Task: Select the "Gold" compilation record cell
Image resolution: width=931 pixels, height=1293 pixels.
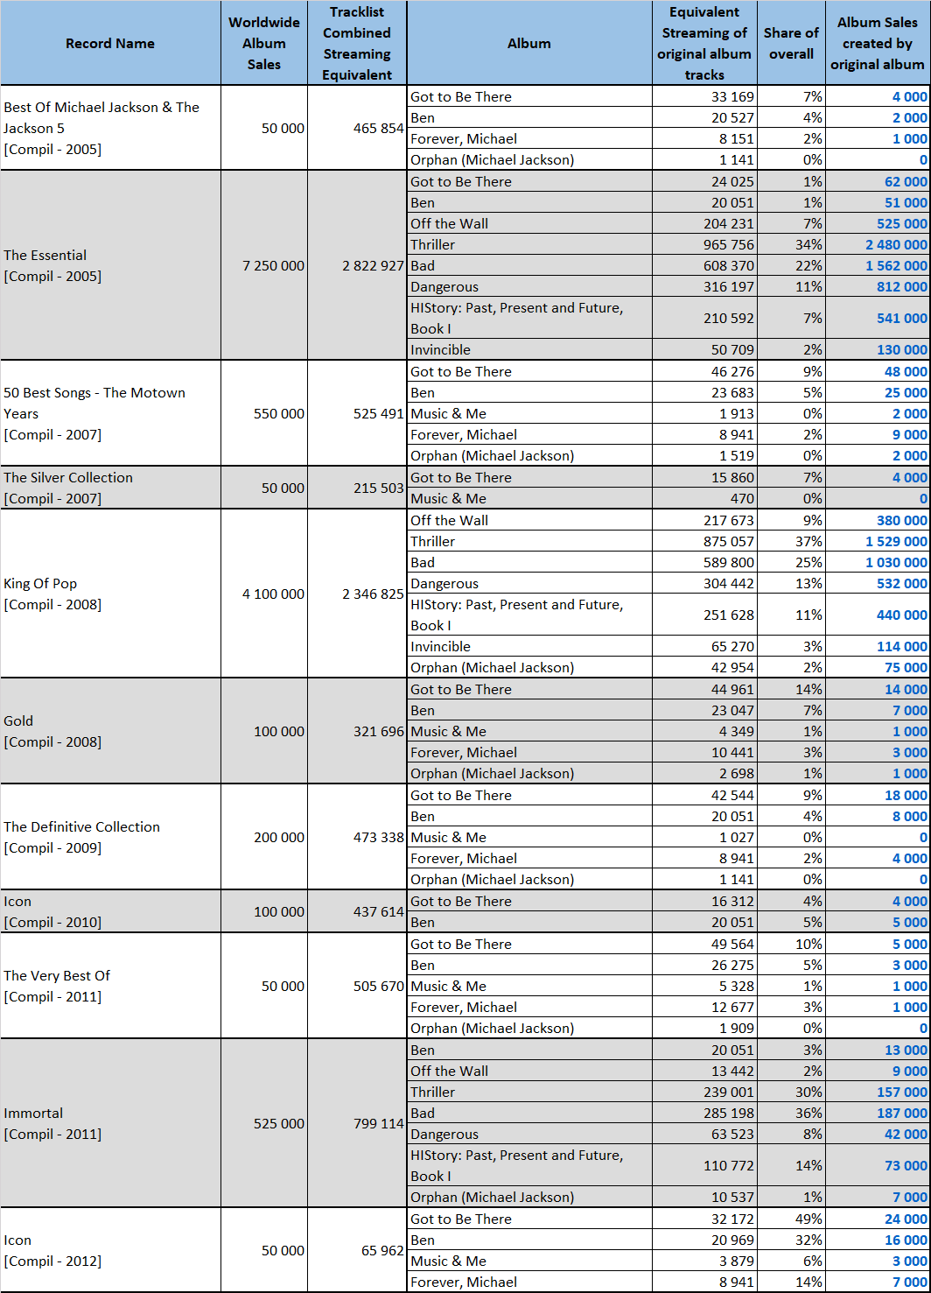Action: coord(110,731)
